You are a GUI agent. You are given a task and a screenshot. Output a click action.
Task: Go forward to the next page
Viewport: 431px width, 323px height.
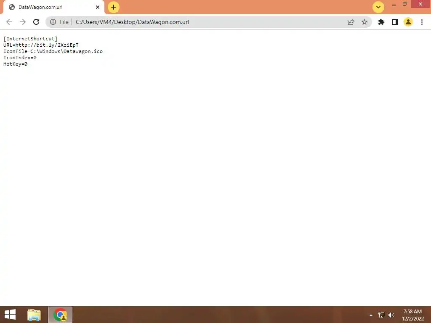[x=23, y=22]
